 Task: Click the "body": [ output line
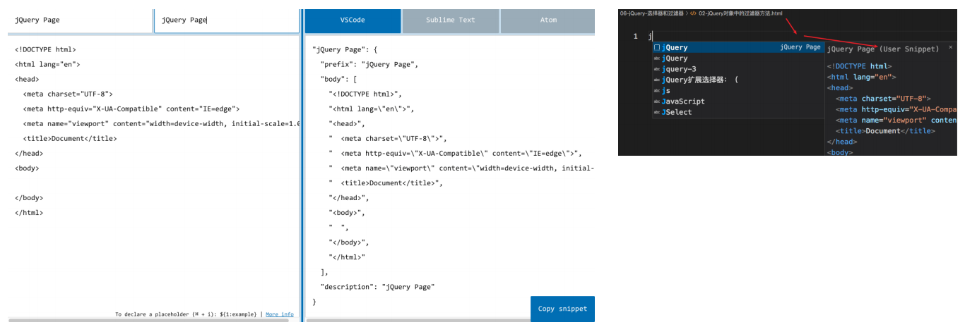tap(343, 79)
